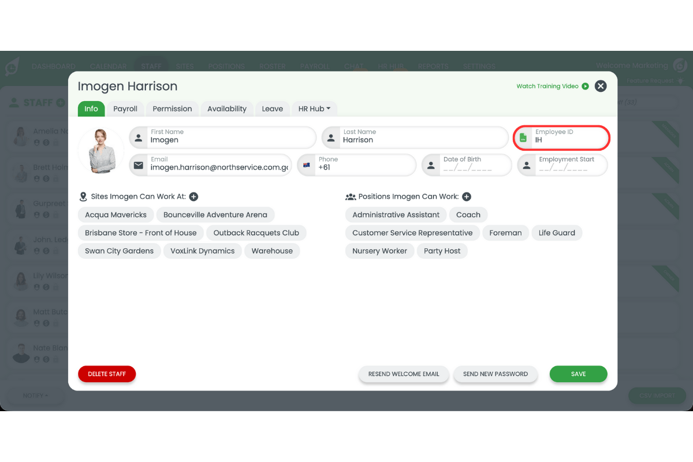The height and width of the screenshot is (462, 693).
Task: Click into the Last Name input field
Action: pos(422,139)
